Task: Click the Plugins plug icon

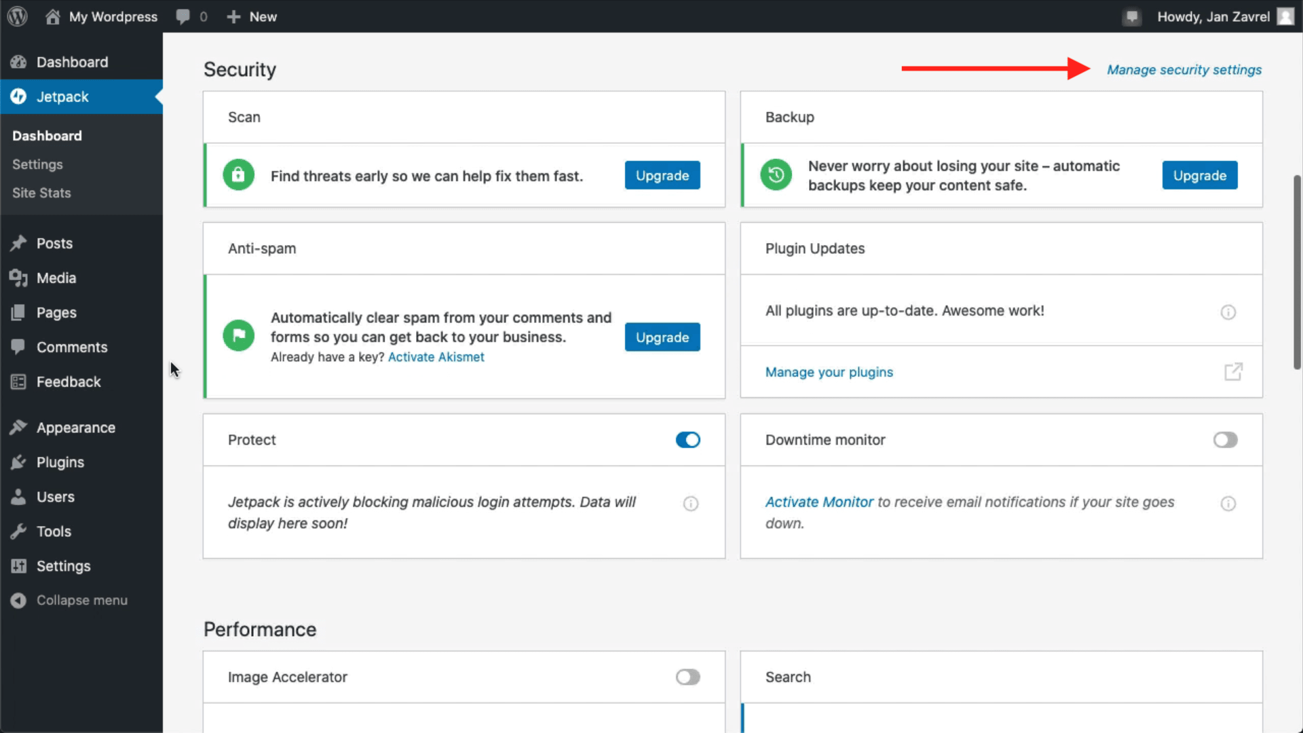Action: (18, 462)
